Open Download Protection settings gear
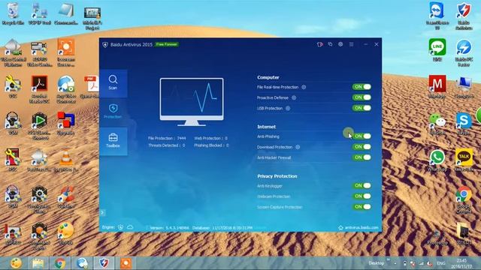The height and width of the screenshot is (270, 481). tap(298, 147)
